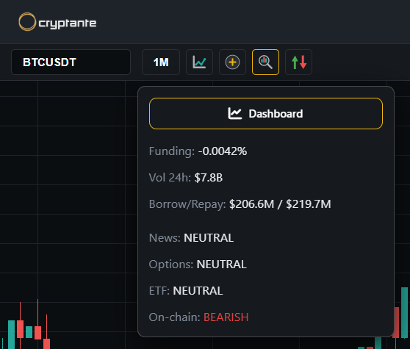Click the Options: NEUTRAL sentiment row
The height and width of the screenshot is (349, 410).
[198, 265]
